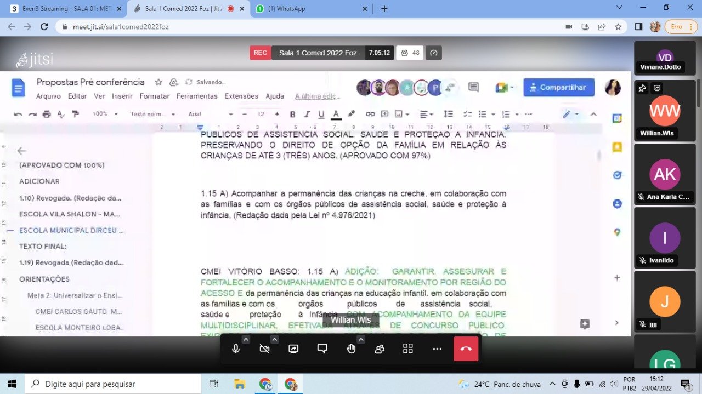Viewport: 702px width, 394px height.
Task: Toggle bold formatting in the shared document
Action: (x=292, y=115)
